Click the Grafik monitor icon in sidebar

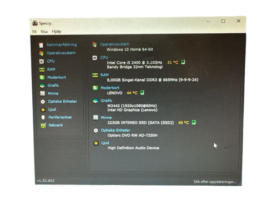(42, 86)
